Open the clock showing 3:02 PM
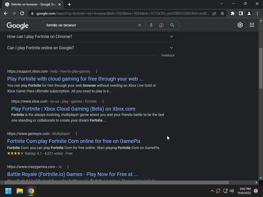Viewport: 263px width, 197px height. [244, 191]
